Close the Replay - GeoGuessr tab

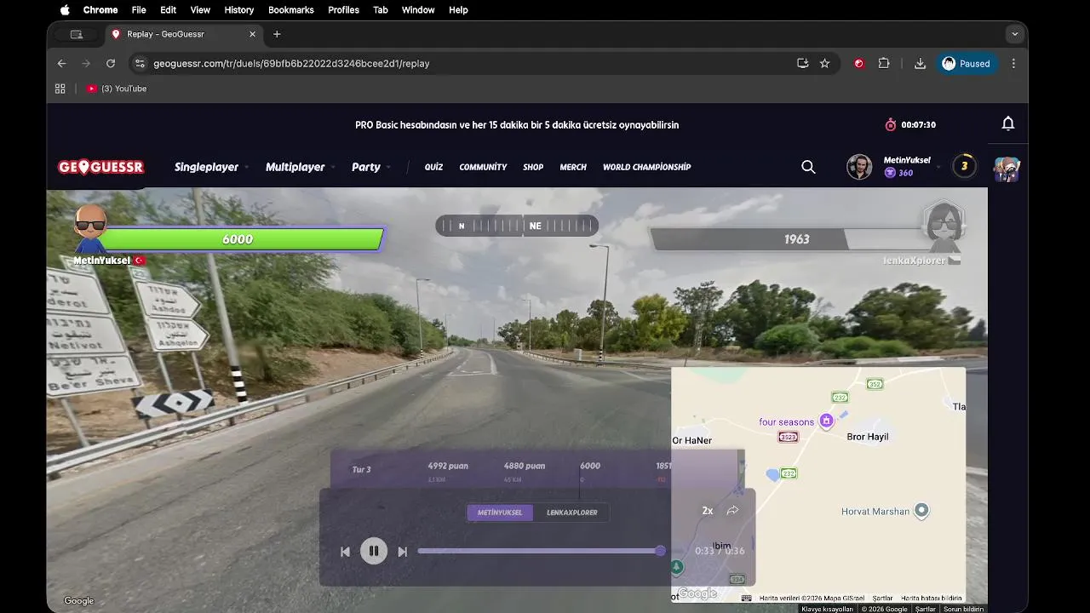pyautogui.click(x=252, y=34)
